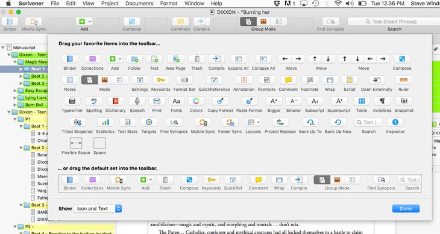This screenshot has height=234, width=440.
Task: Open the Documents menu
Action: click(139, 4)
